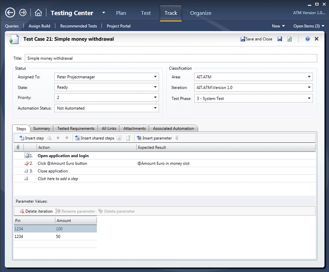Click the attachment paperclip in steps toolbar
The width and height of the screenshot is (329, 272).
tap(177, 138)
